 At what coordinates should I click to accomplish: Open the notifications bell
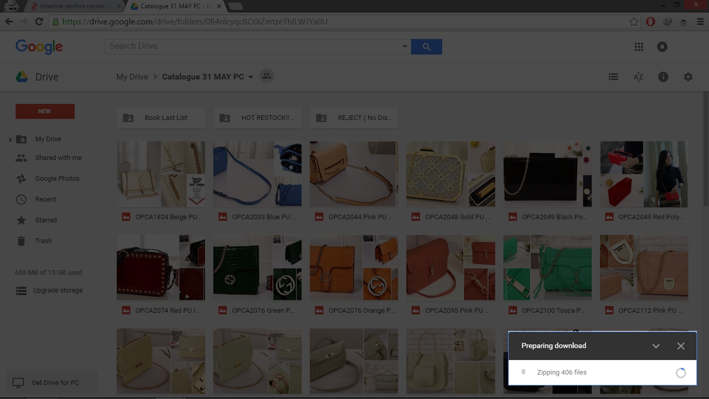coord(662,47)
